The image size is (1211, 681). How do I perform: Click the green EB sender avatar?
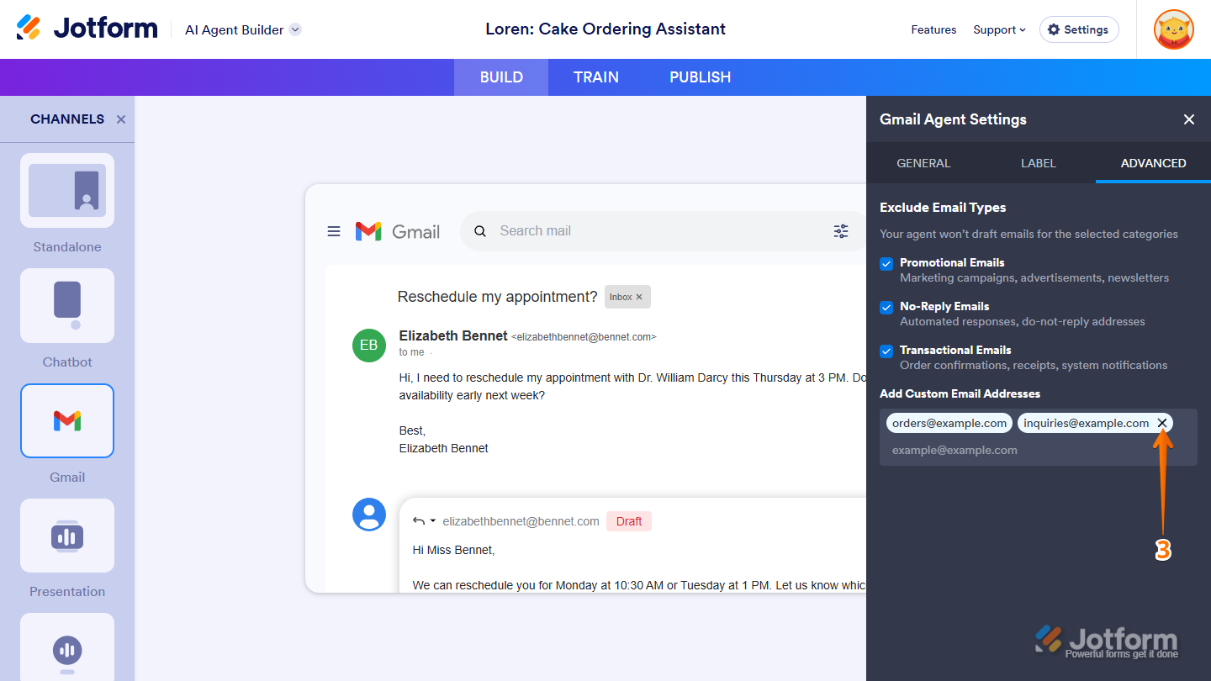(x=369, y=346)
